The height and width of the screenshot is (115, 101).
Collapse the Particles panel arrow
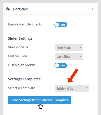point(92,9)
